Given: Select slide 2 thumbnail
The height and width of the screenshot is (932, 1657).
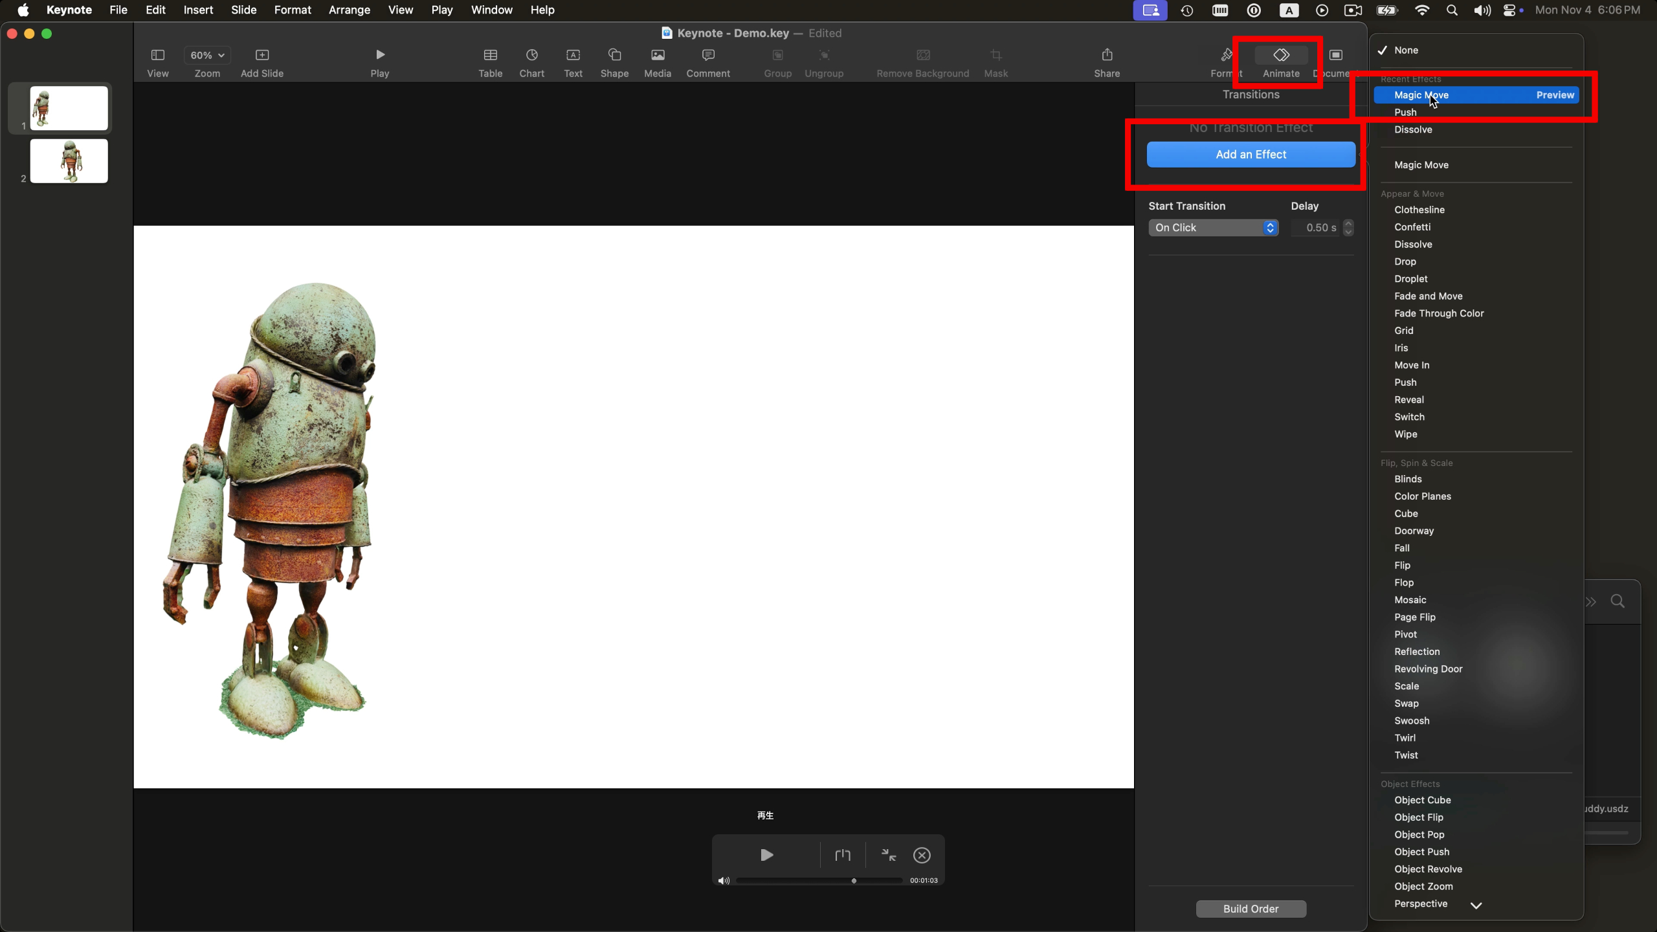Looking at the screenshot, I should tap(68, 161).
